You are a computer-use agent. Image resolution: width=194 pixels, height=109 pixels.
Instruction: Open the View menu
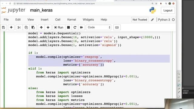click(x=31, y=19)
